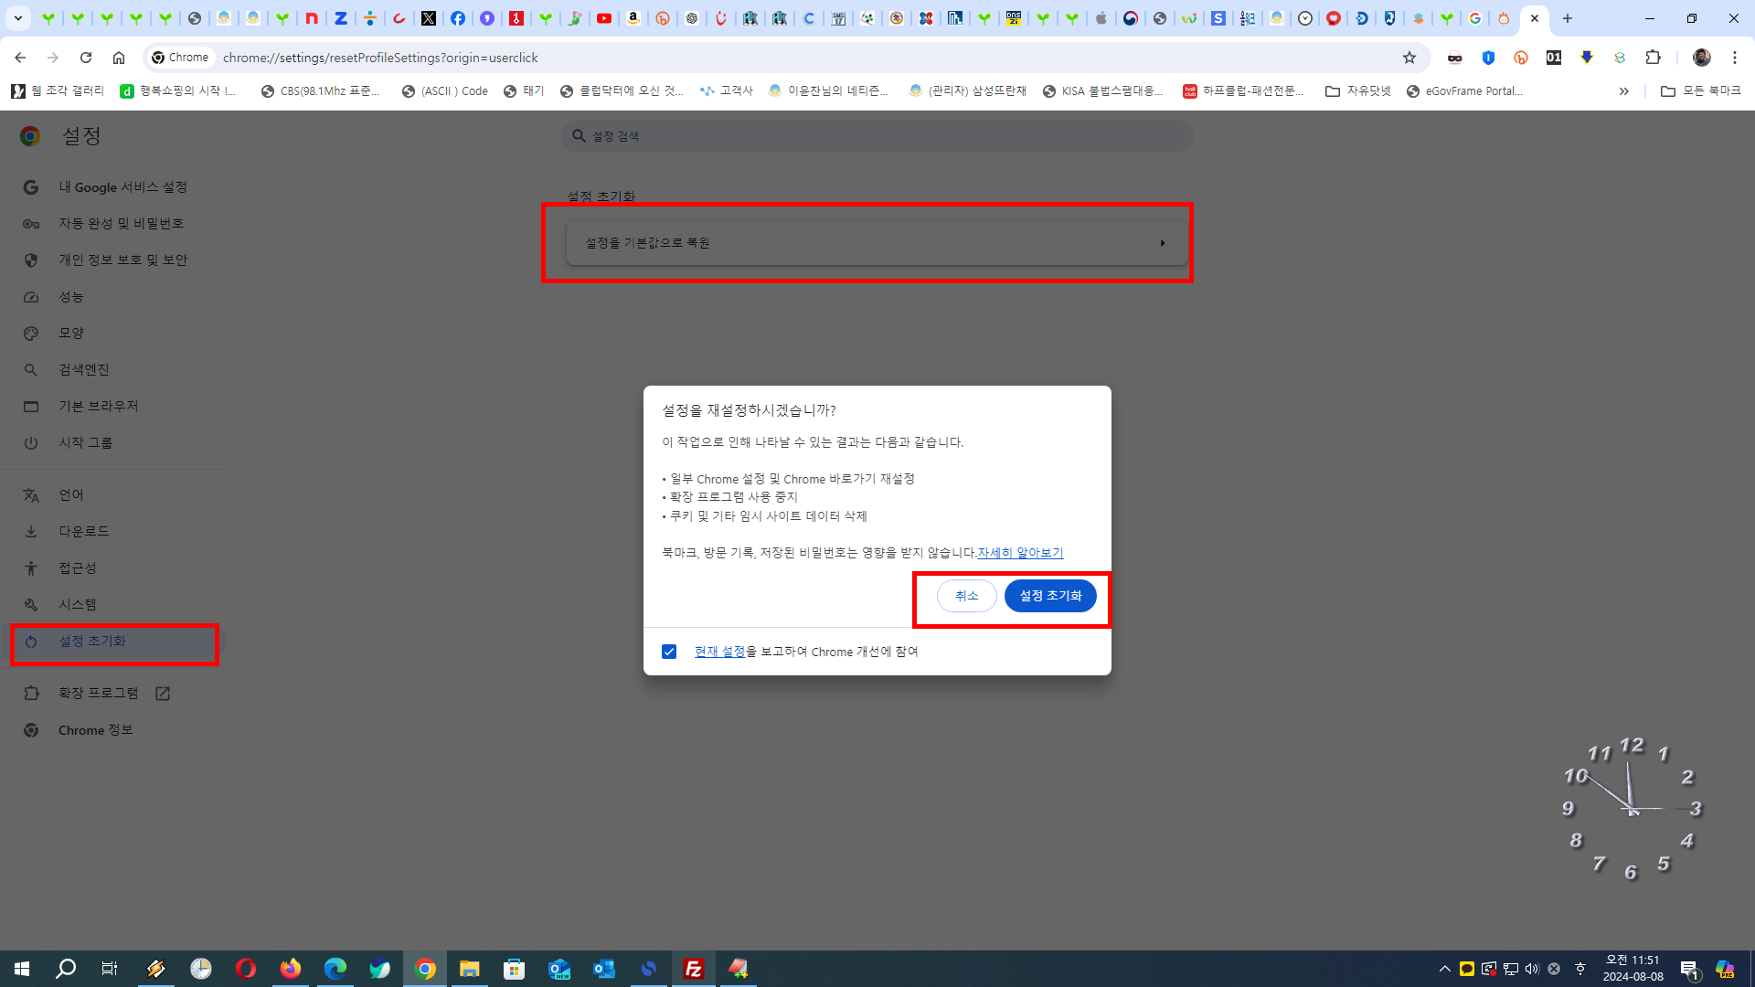Open Firefox from the taskbar
This screenshot has height=987, width=1755.
coord(291,969)
